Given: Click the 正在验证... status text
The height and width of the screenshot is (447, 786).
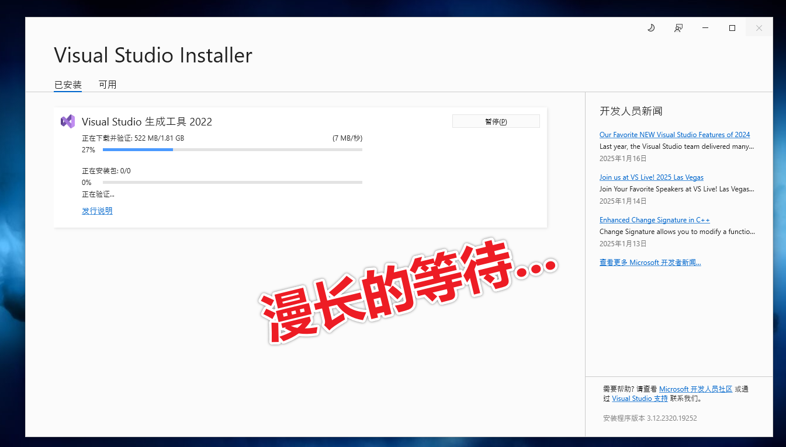Looking at the screenshot, I should (x=98, y=194).
